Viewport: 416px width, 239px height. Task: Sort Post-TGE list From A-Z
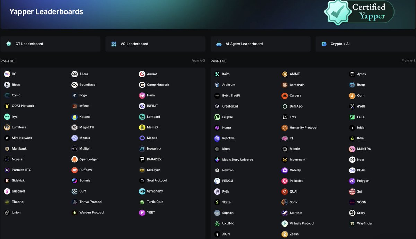click(x=408, y=61)
